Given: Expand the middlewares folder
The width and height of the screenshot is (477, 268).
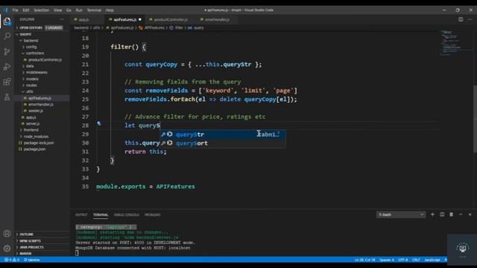Looking at the screenshot, I should [x=37, y=72].
